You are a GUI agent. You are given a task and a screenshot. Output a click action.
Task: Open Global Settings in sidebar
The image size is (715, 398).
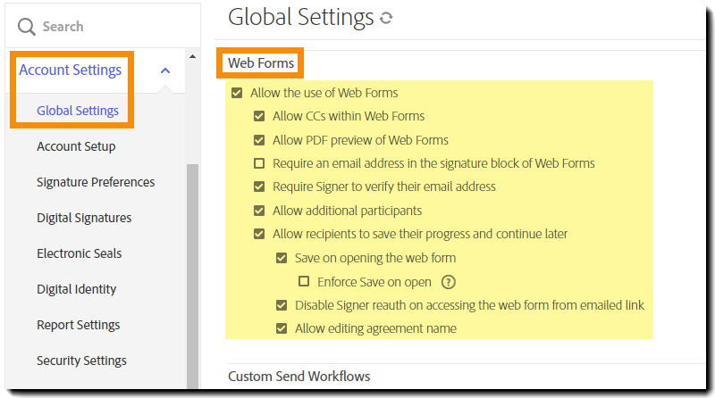pos(78,111)
